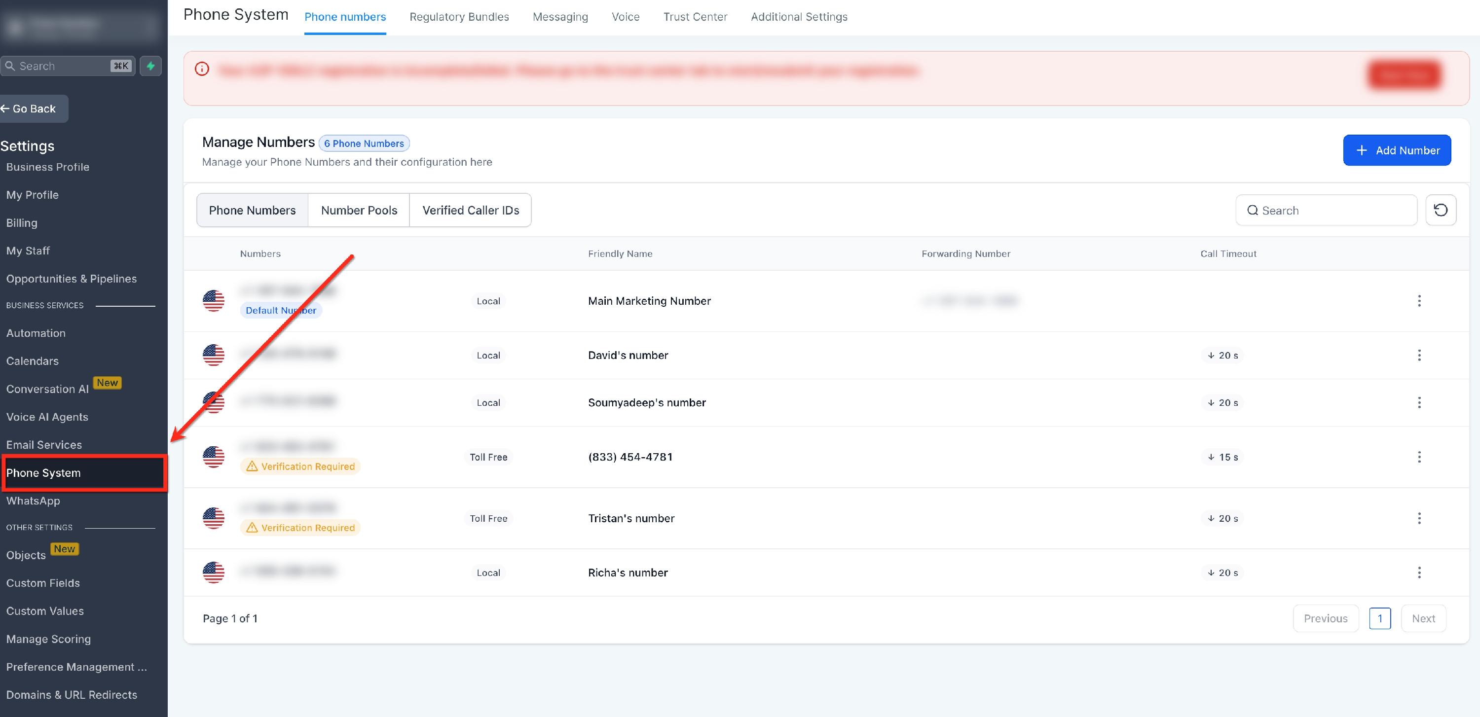The width and height of the screenshot is (1480, 717).
Task: Click the US flag icon in Tristan's number row
Action: click(x=213, y=518)
